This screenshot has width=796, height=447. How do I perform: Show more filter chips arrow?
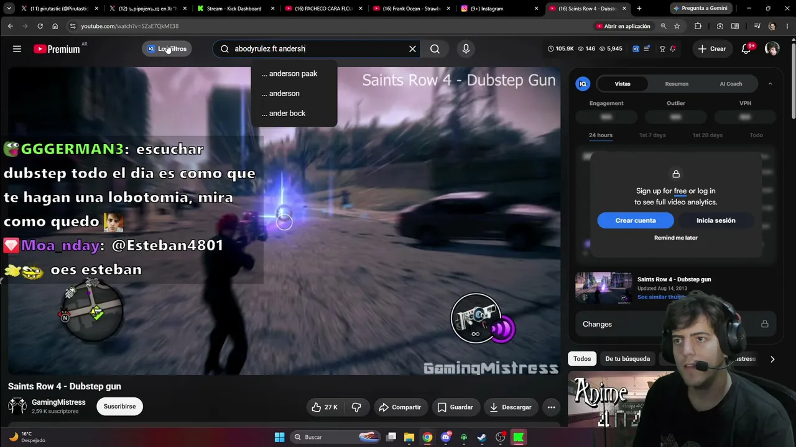tap(772, 359)
